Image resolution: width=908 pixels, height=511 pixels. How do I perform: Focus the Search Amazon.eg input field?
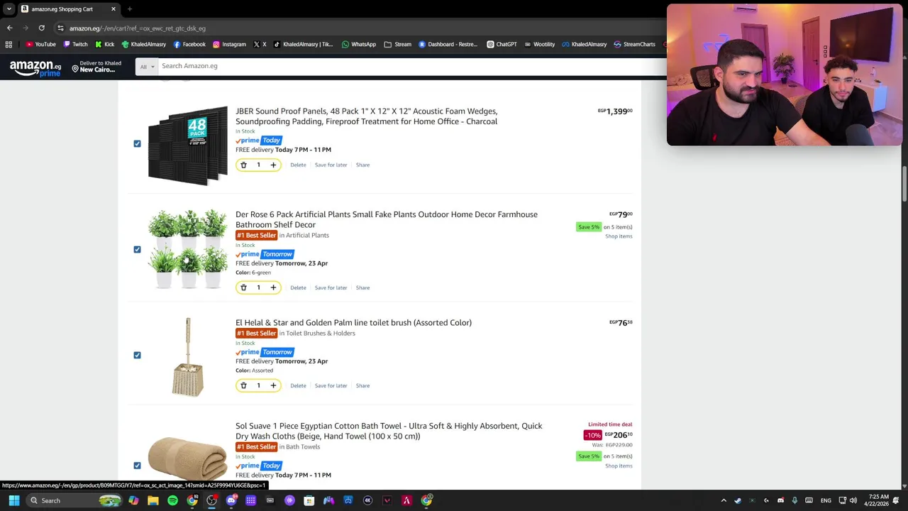tap(411, 66)
